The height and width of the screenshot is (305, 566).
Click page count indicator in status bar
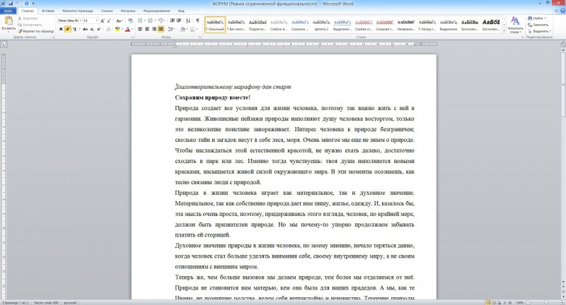click(15, 303)
